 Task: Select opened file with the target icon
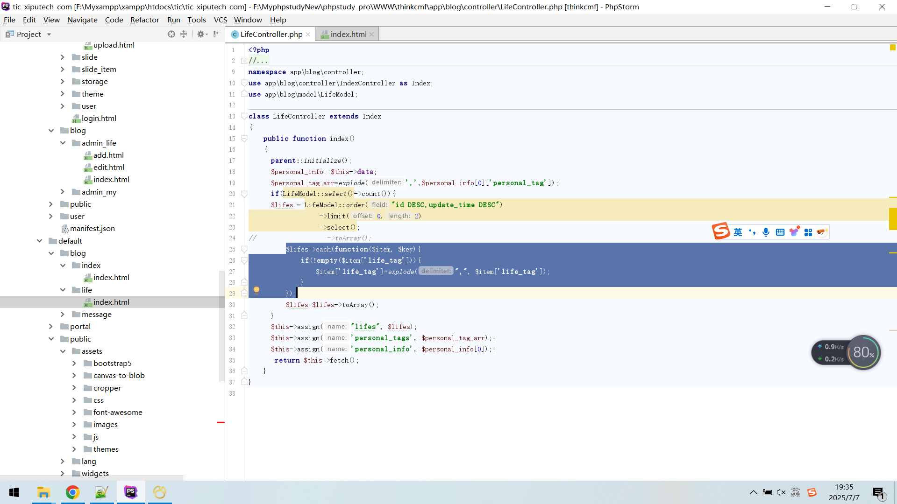[171, 34]
